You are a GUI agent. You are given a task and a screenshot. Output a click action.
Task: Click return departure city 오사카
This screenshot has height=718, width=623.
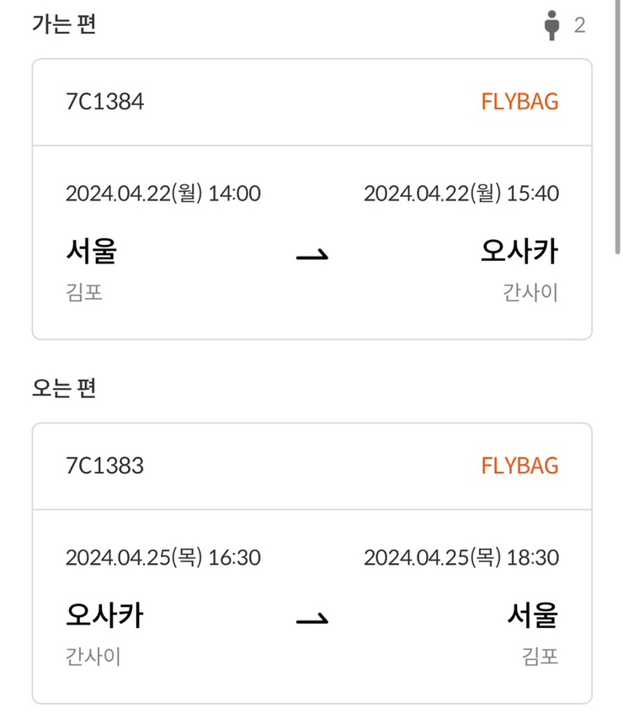coord(104,615)
